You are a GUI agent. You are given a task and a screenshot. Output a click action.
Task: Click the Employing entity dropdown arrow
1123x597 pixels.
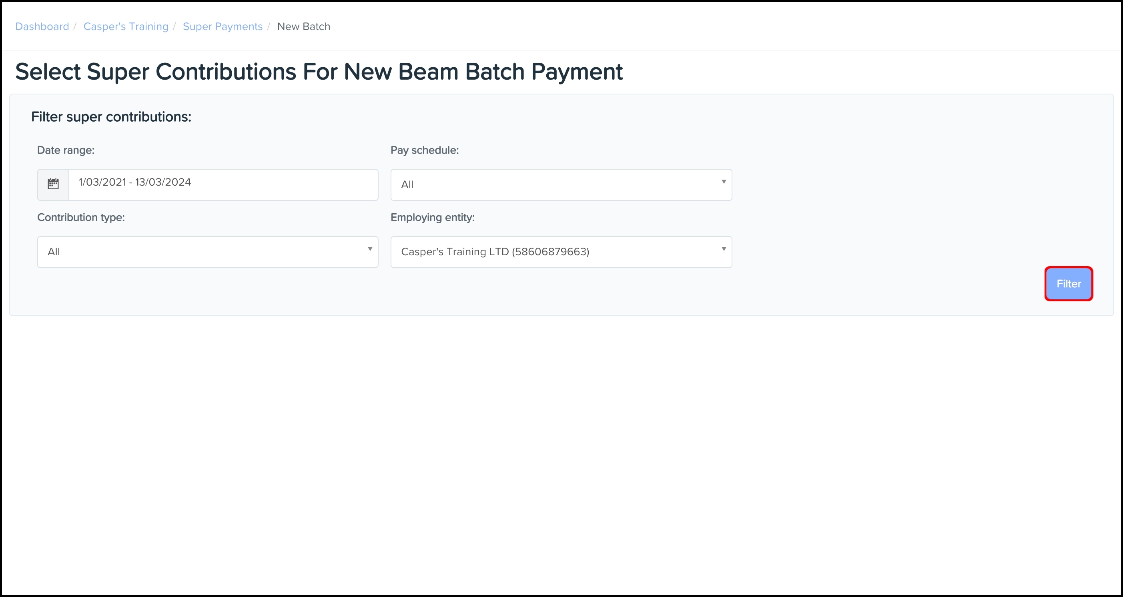point(723,249)
